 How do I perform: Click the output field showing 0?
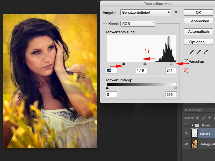click(x=112, y=94)
